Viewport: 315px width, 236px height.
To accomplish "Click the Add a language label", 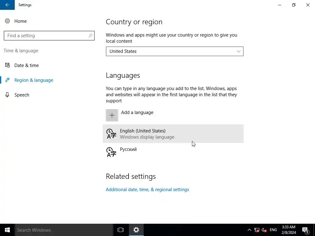I will coord(137,112).
